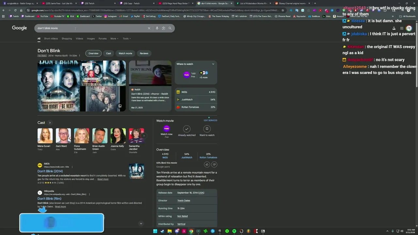Add movie to Want to watch

207,131
